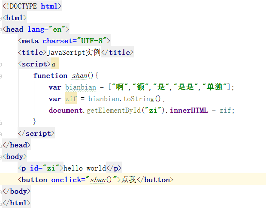Click the "zi" string argument in getElementById

153,110
